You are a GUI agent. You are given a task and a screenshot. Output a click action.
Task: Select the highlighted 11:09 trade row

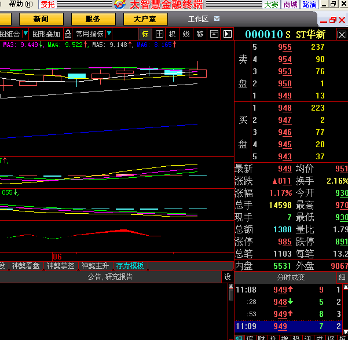[x=288, y=326]
